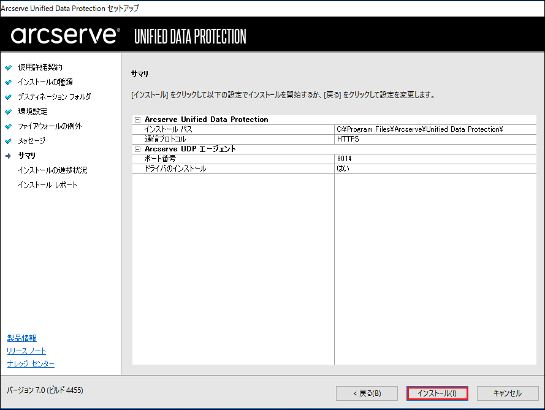Select the 通信プロトコル row label

click(x=165, y=139)
